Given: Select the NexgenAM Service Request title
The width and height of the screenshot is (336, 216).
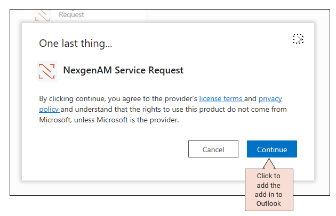Looking at the screenshot, I should [123, 70].
